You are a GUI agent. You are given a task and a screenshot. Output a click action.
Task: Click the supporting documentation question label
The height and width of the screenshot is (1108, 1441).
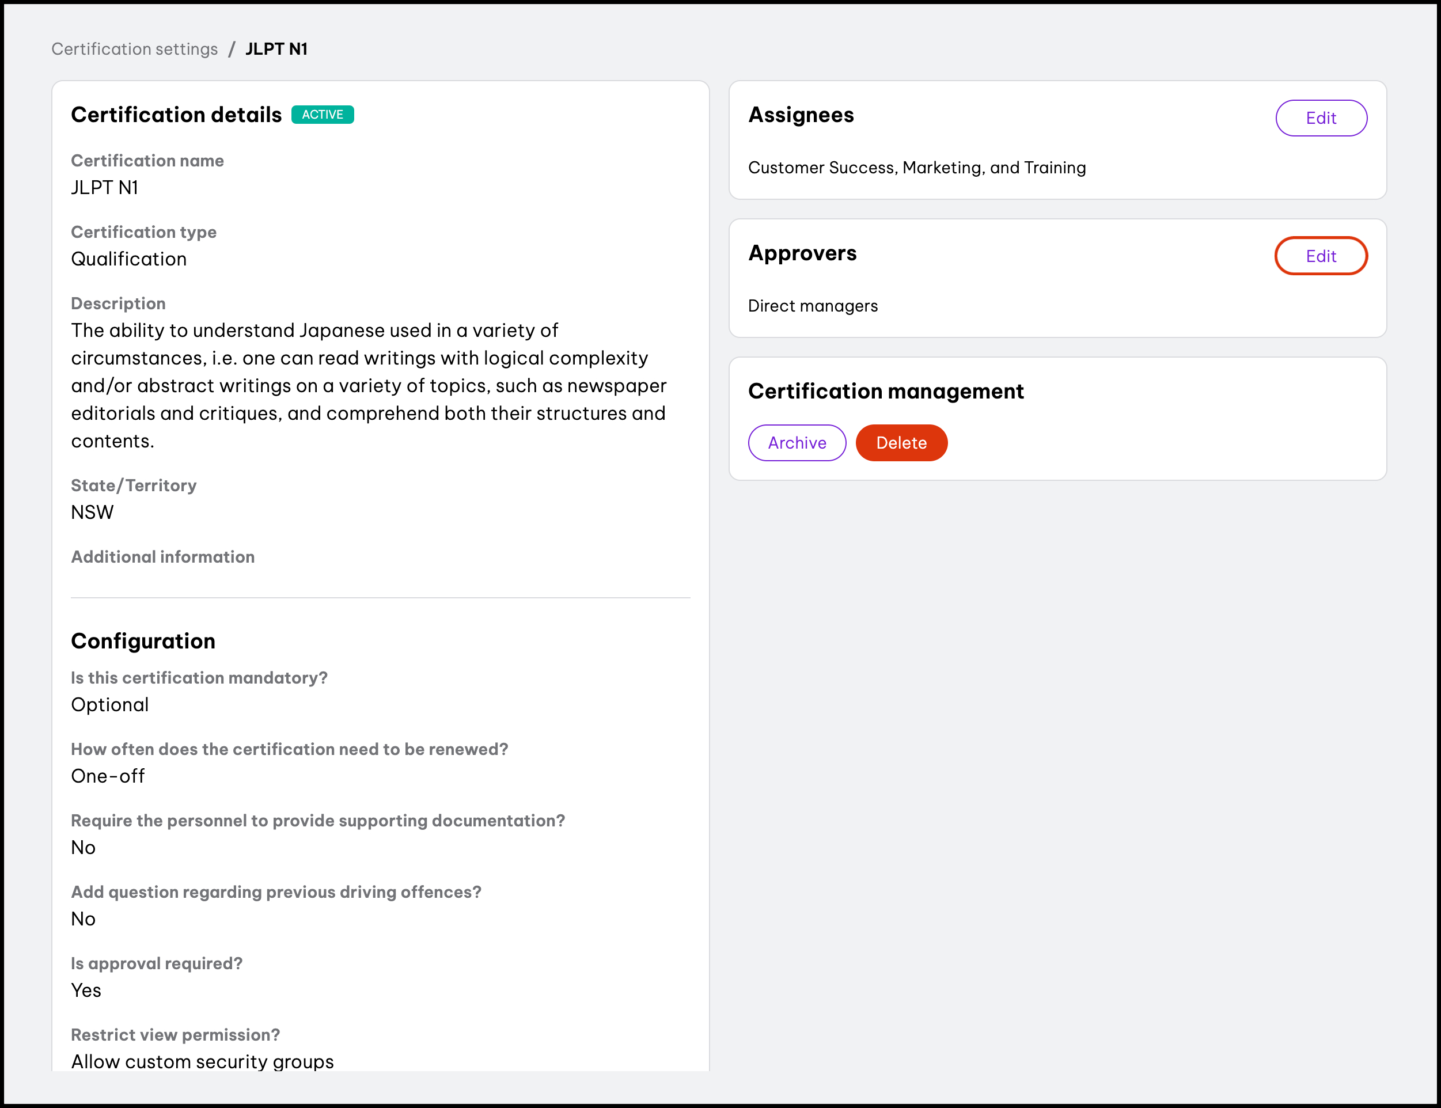[318, 821]
